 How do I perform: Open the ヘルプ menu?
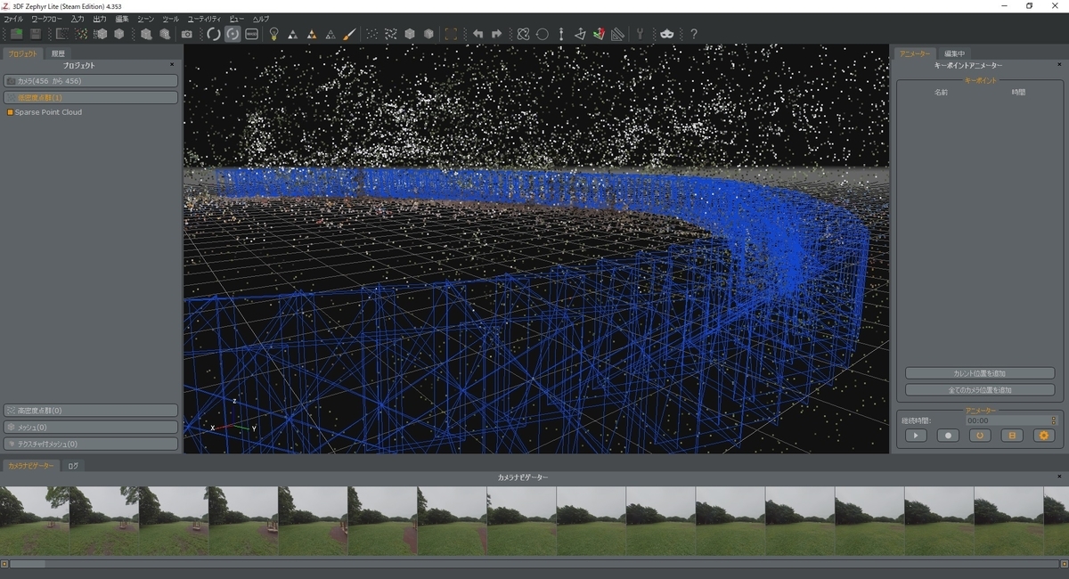point(260,19)
